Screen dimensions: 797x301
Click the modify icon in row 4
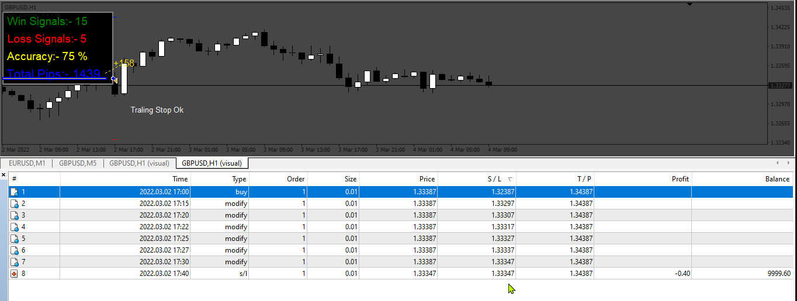(x=15, y=227)
